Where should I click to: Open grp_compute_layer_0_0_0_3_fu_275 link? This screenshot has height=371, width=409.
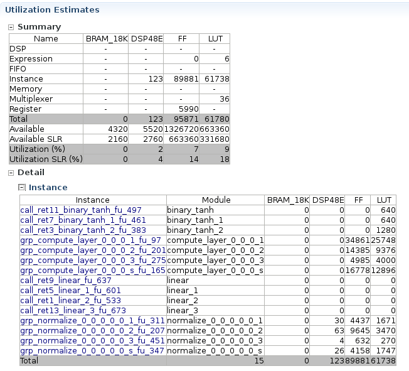coord(93,261)
